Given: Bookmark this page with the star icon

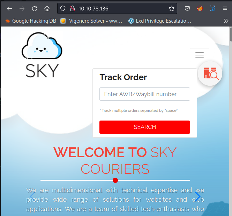Looking at the screenshot, I should pos(171,9).
